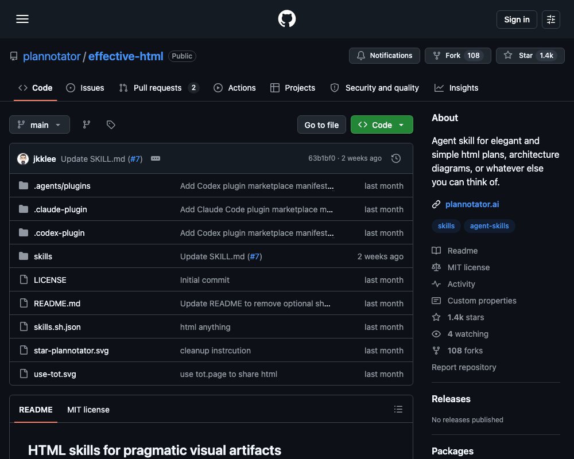Go to the GitHub homepage logo

286,19
